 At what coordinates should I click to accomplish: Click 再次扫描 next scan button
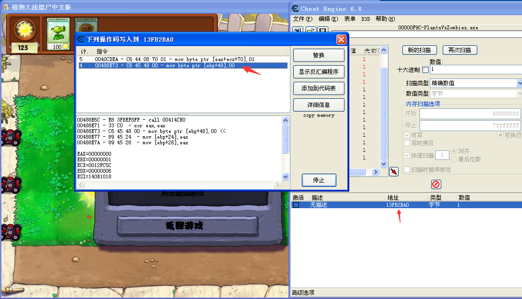coord(460,50)
